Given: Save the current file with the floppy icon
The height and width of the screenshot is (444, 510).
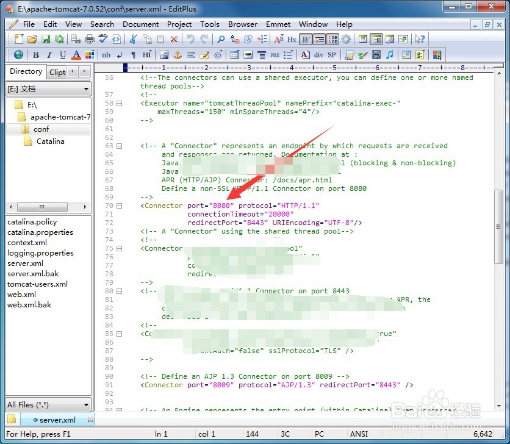Looking at the screenshot, I should pyautogui.click(x=46, y=39).
